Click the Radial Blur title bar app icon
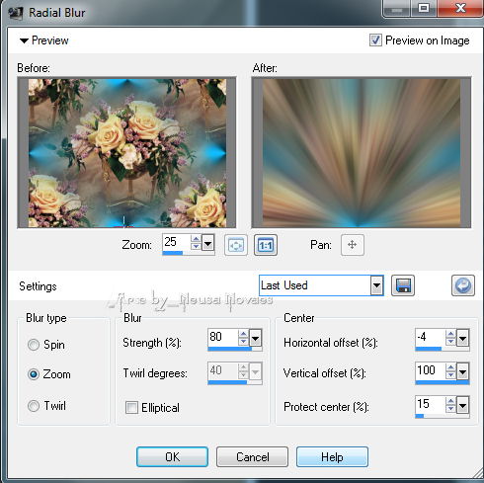The width and height of the screenshot is (484, 483). [x=15, y=13]
